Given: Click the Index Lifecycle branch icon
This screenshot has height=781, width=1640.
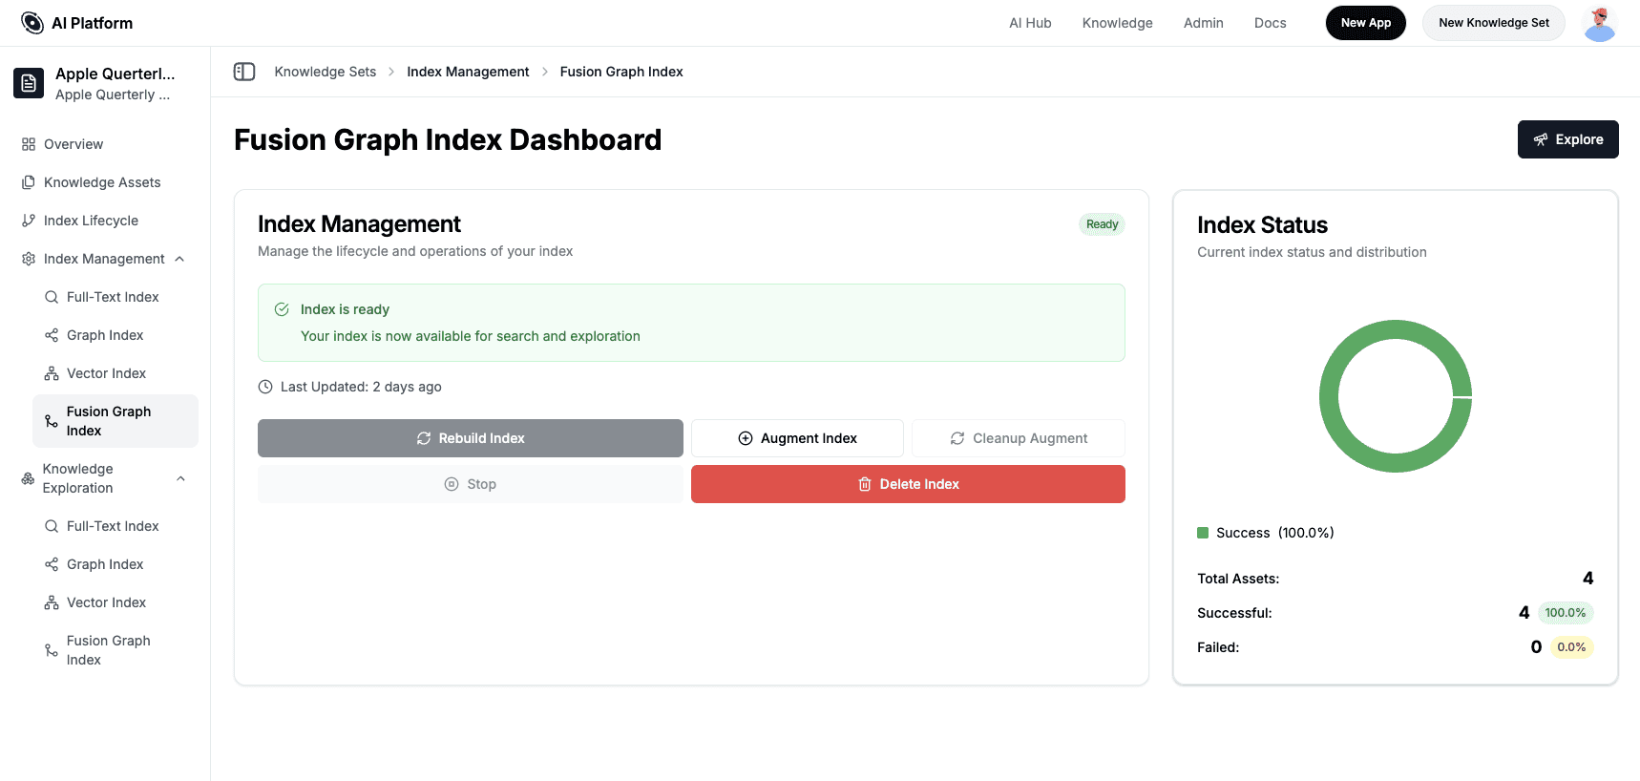Looking at the screenshot, I should pos(29,221).
